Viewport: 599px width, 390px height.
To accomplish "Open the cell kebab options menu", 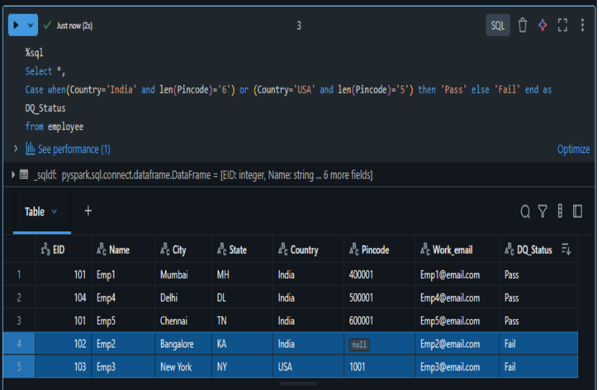I will click(582, 26).
